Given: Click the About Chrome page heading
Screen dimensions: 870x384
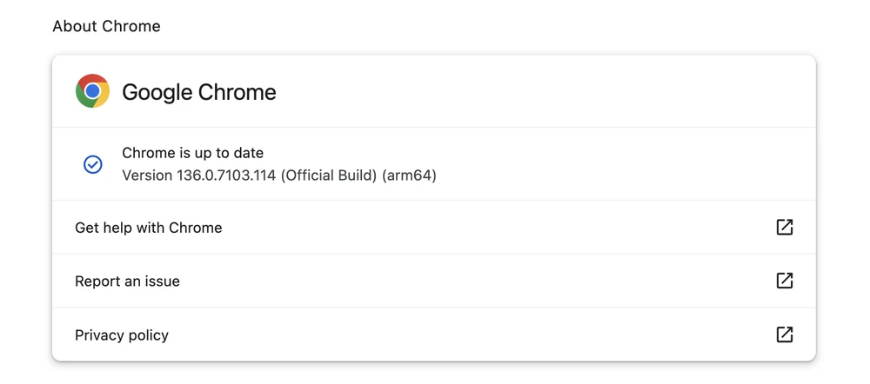Looking at the screenshot, I should (x=106, y=26).
